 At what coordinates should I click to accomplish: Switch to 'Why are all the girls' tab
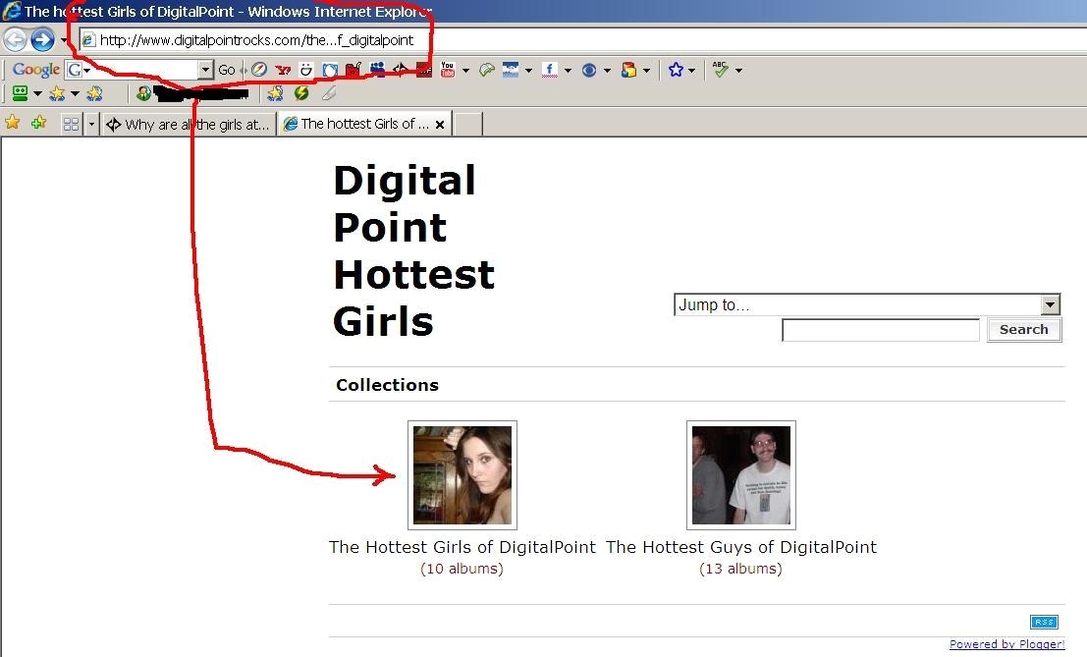189,125
